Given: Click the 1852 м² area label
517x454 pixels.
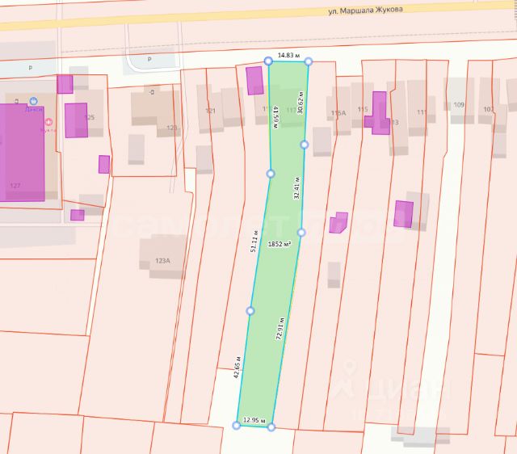Looking at the screenshot, I should pos(280,244).
